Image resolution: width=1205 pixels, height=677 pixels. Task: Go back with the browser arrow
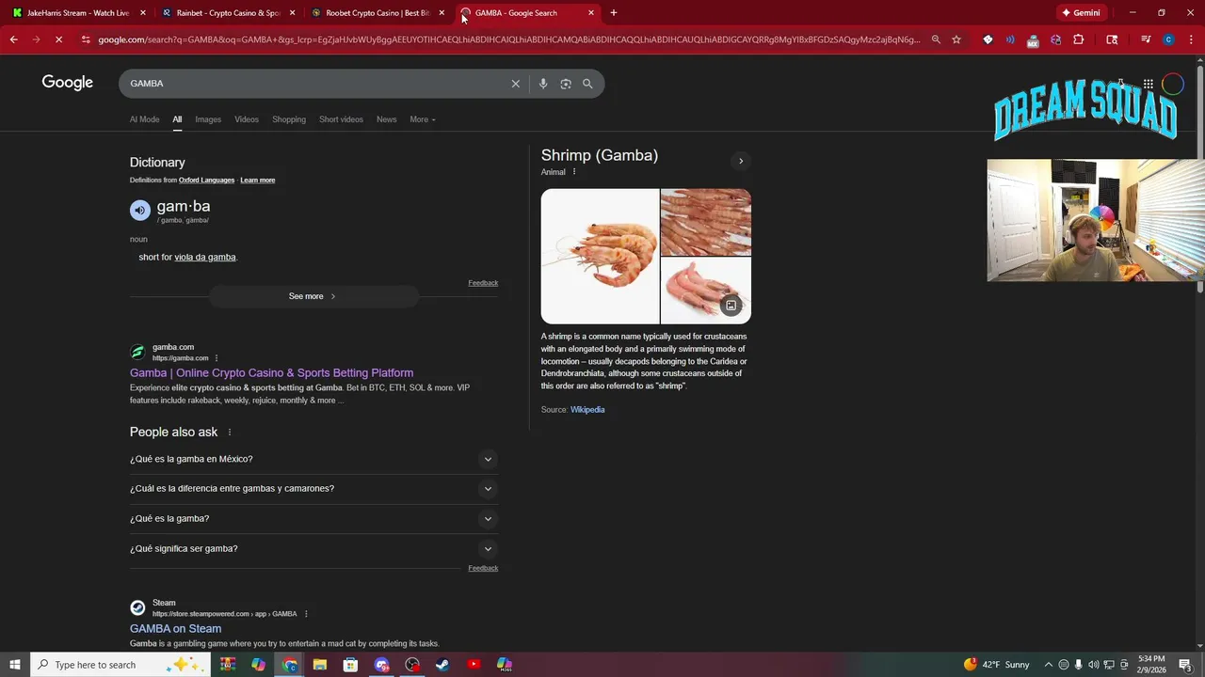pos(13,39)
